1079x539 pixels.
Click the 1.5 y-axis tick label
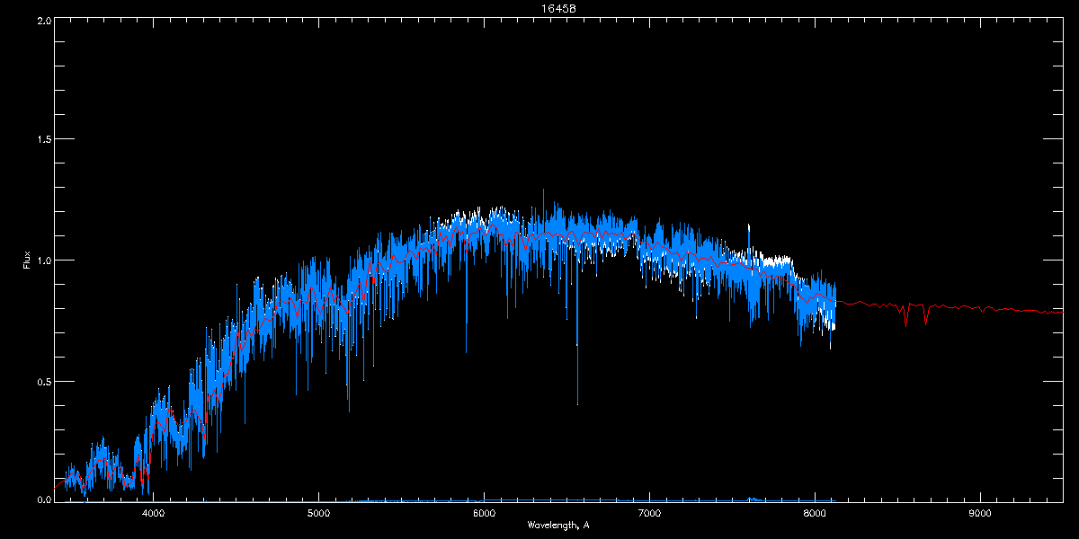(x=43, y=140)
